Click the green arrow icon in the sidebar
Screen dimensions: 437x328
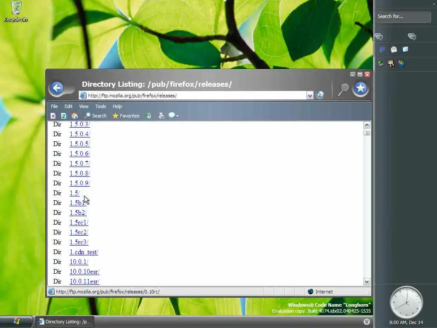click(381, 63)
